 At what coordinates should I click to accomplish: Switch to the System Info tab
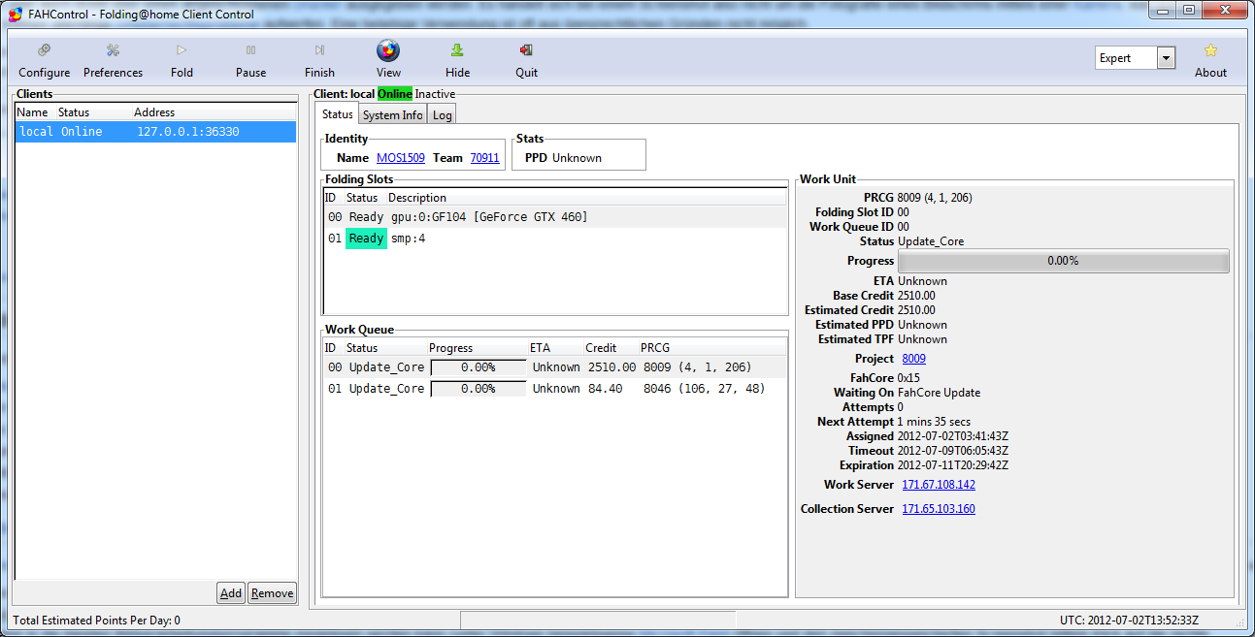[393, 114]
